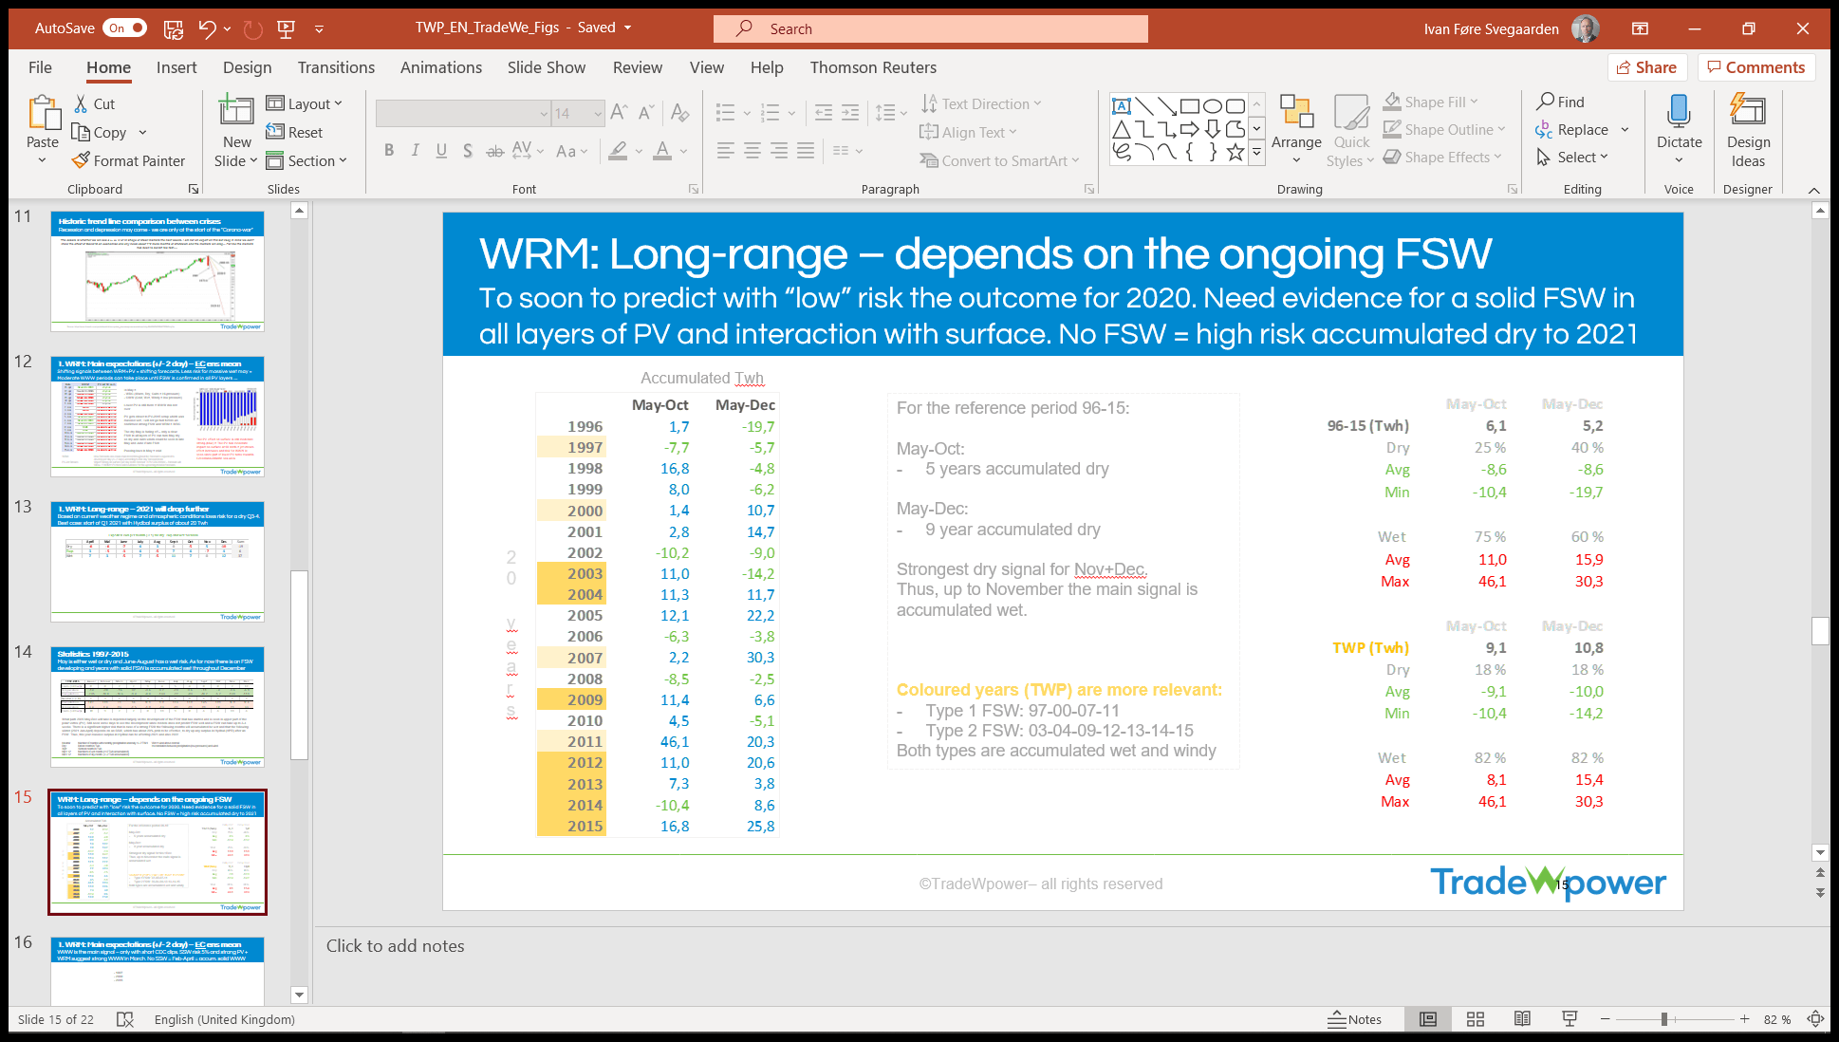Start slideshow from beginning icon
Screen dimensions: 1839x1042
tap(286, 28)
